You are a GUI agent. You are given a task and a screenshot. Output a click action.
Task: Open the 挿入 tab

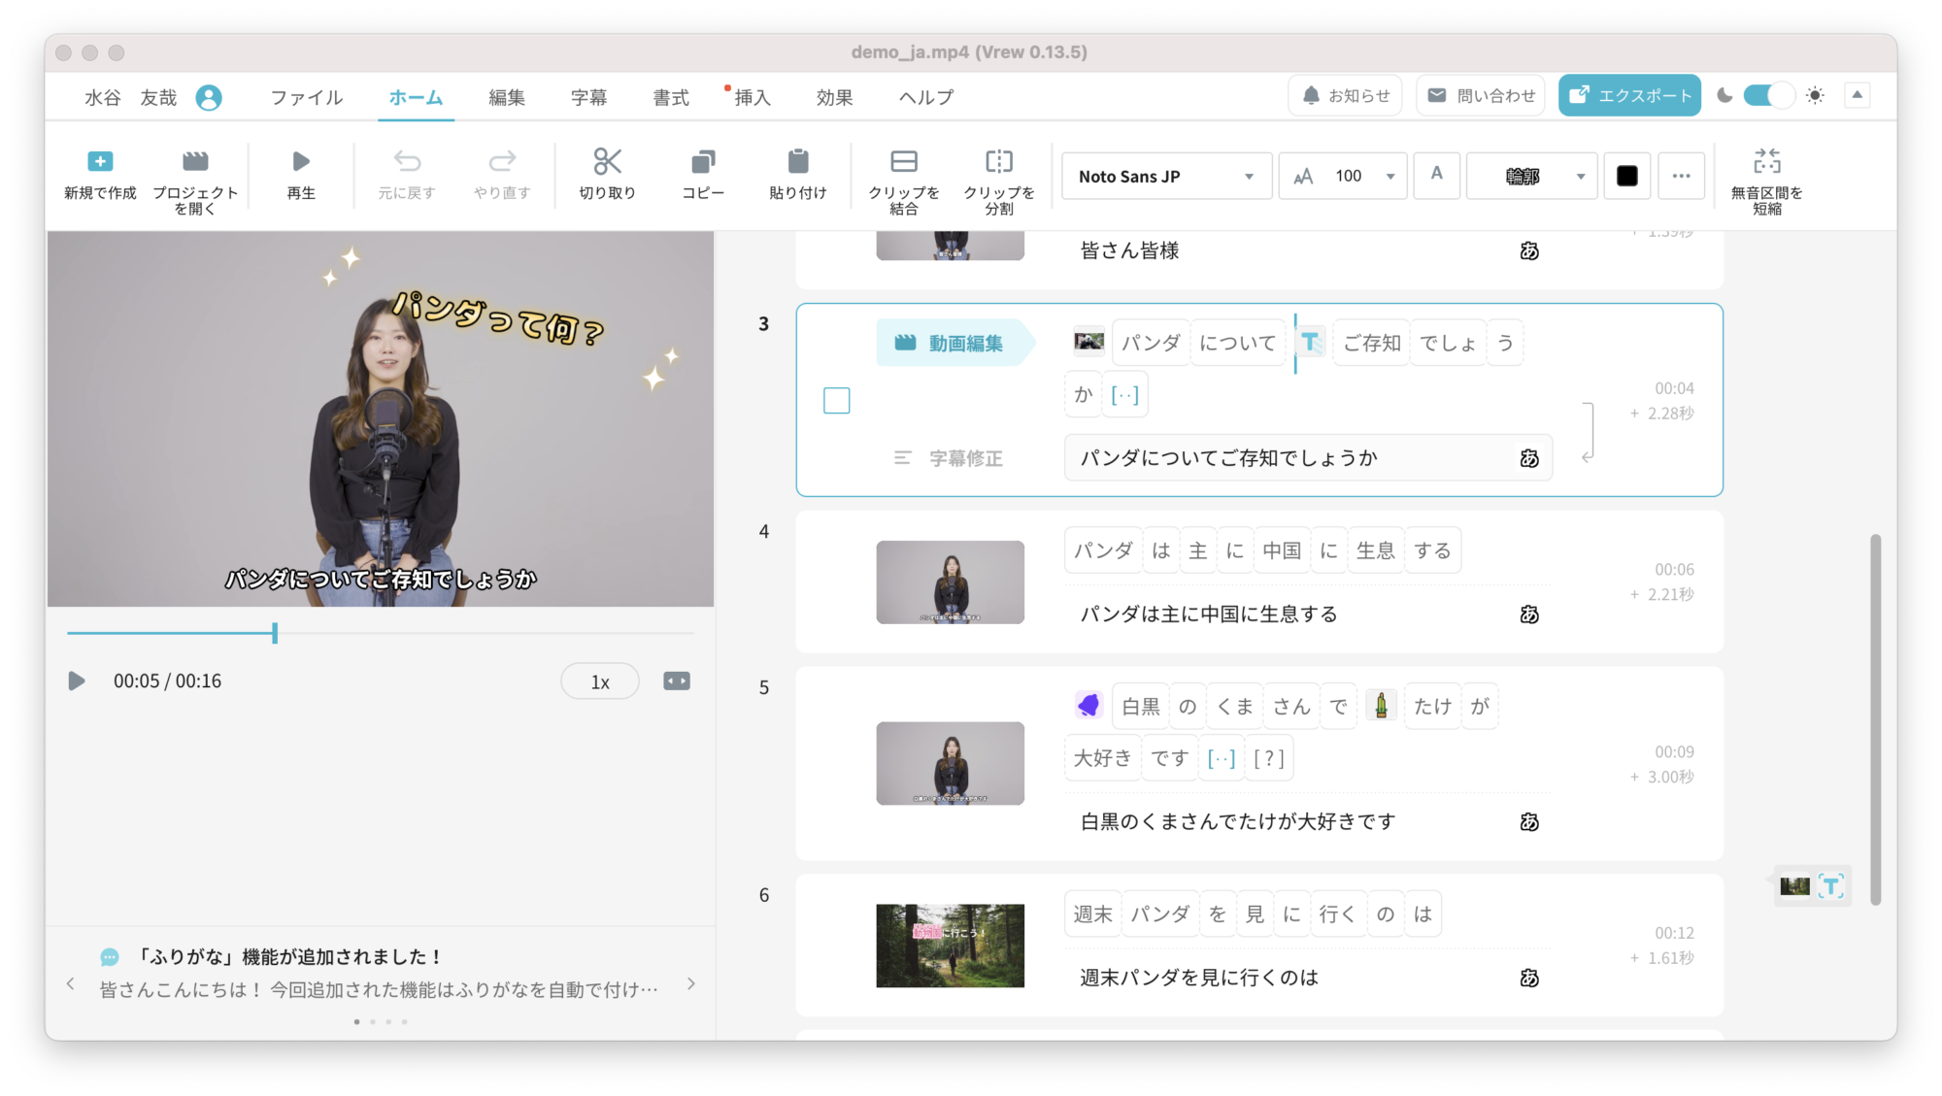(x=753, y=97)
